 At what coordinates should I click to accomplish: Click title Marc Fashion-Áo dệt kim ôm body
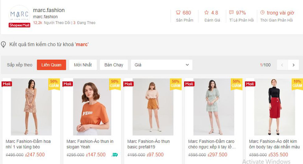click(x=274, y=144)
